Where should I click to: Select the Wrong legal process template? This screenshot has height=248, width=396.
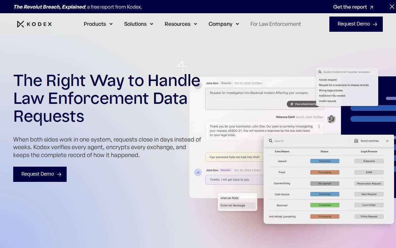click(x=331, y=90)
